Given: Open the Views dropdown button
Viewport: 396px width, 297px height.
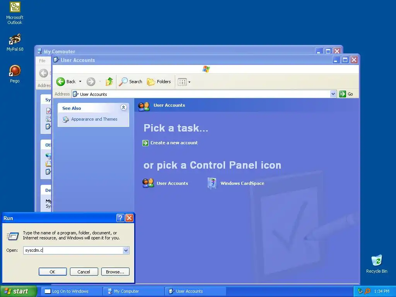Looking at the screenshot, I should coord(184,82).
